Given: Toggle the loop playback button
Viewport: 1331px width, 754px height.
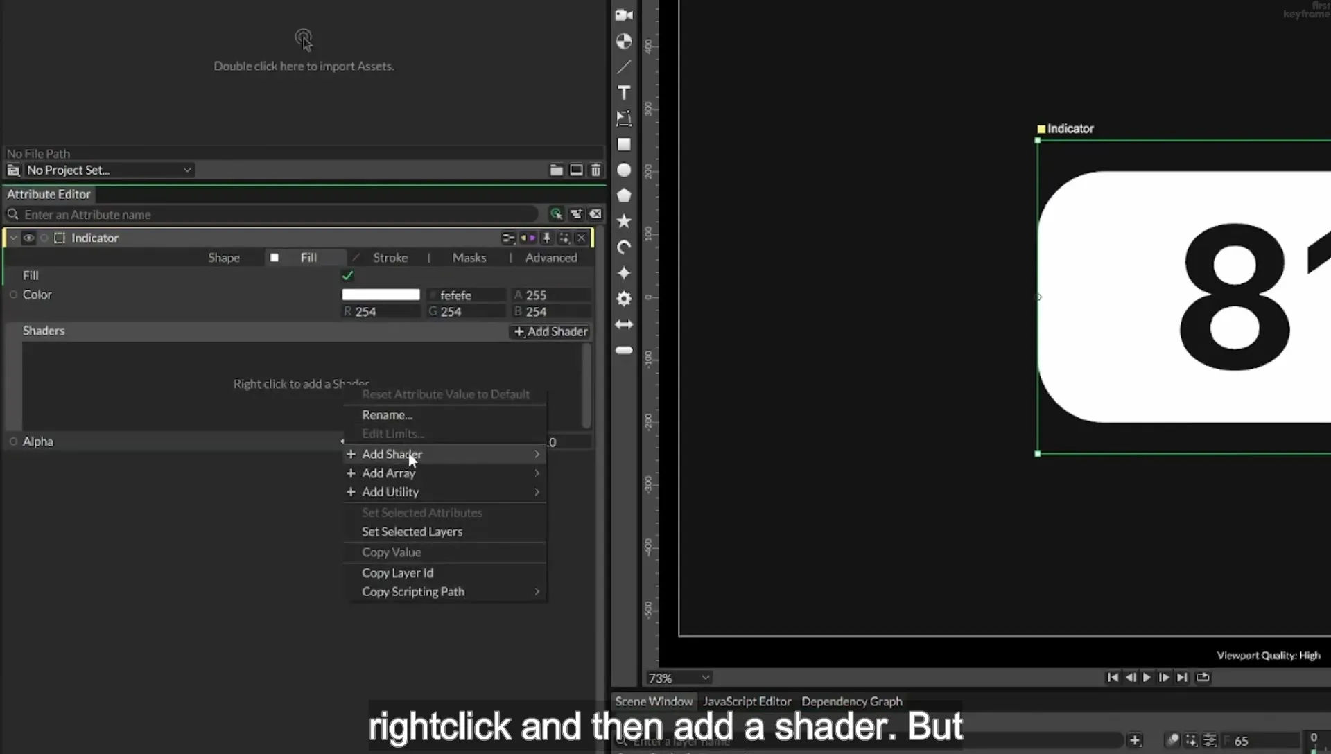Looking at the screenshot, I should pyautogui.click(x=1203, y=677).
